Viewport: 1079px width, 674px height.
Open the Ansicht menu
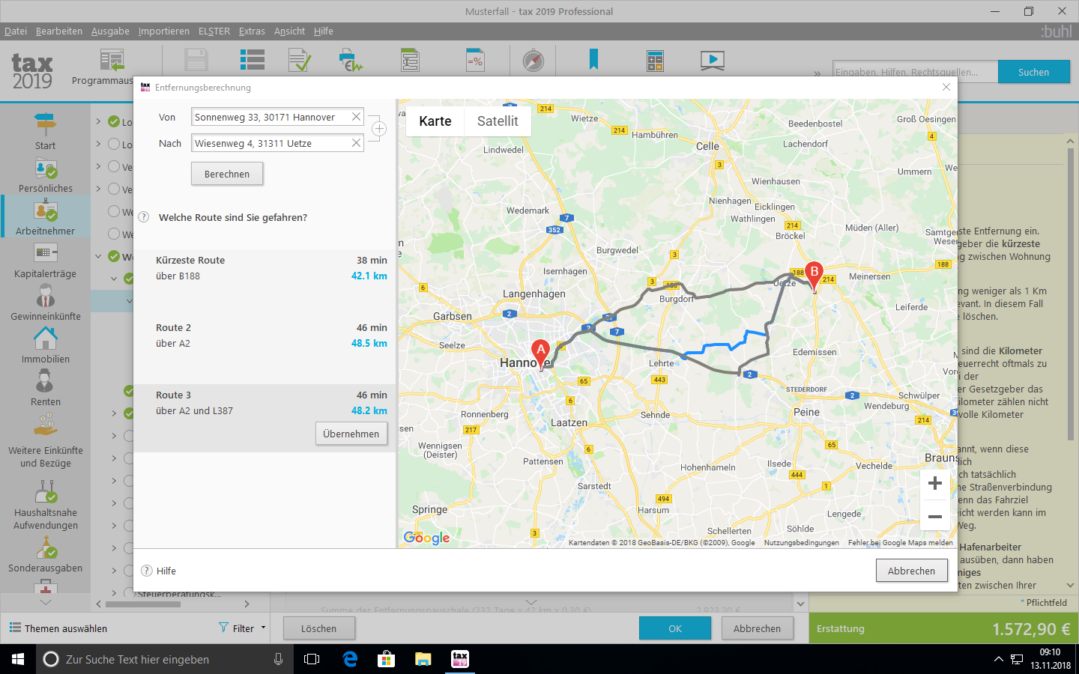pyautogui.click(x=289, y=31)
